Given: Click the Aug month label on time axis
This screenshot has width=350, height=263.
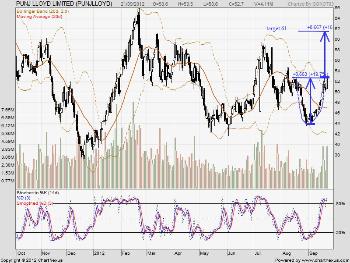Looking at the screenshot, I should point(287,253).
